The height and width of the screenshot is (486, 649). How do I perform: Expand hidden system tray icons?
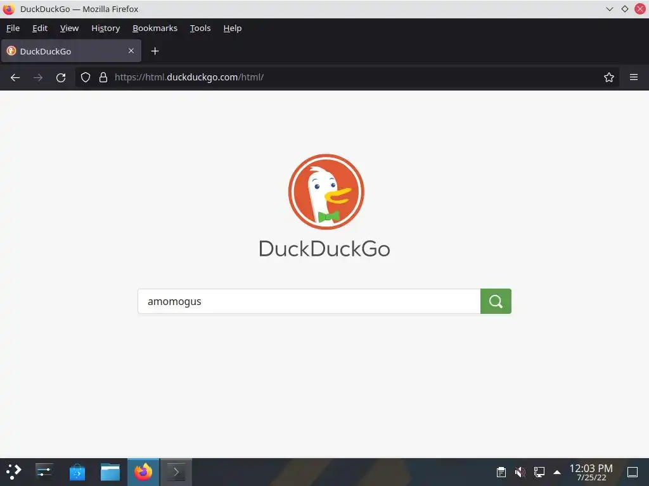(557, 472)
